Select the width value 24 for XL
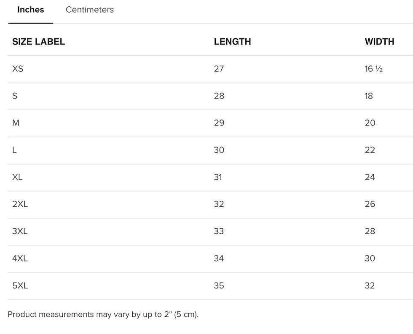The height and width of the screenshot is (334, 413). point(370,177)
